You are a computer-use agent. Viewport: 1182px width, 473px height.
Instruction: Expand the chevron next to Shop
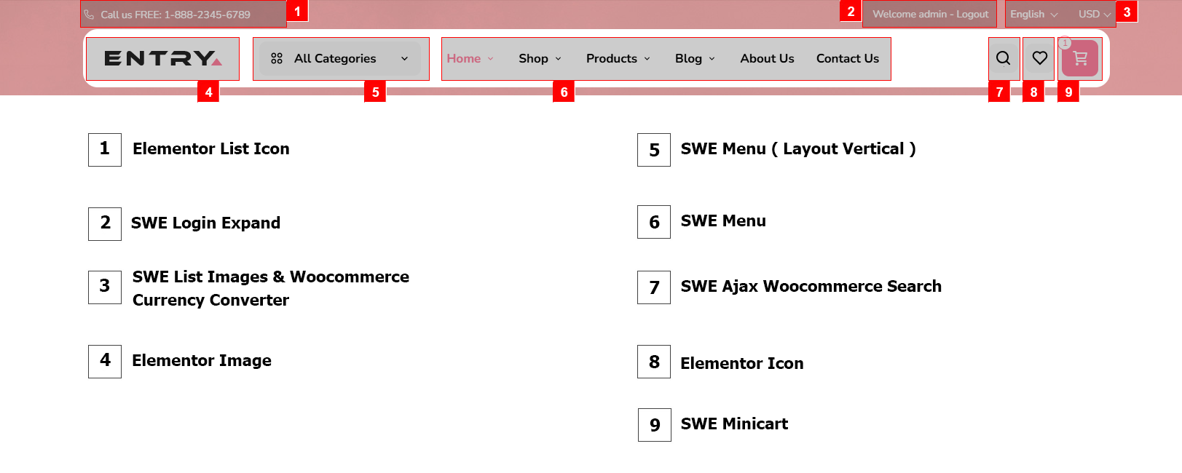coord(559,59)
